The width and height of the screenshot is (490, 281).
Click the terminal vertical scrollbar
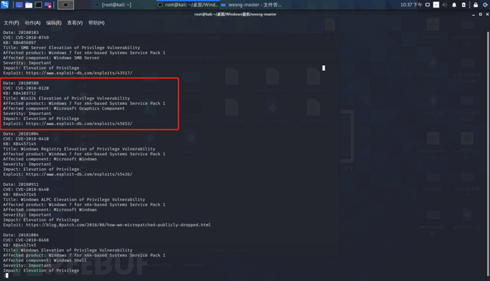click(487, 154)
